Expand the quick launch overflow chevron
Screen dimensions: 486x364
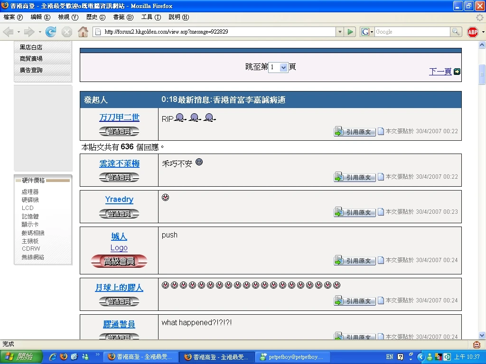97,355
